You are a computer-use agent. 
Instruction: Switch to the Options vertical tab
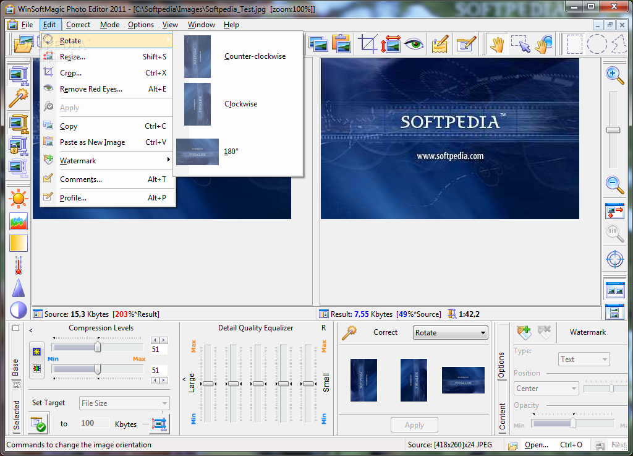point(501,364)
